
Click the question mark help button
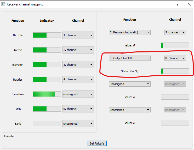[178, 4]
